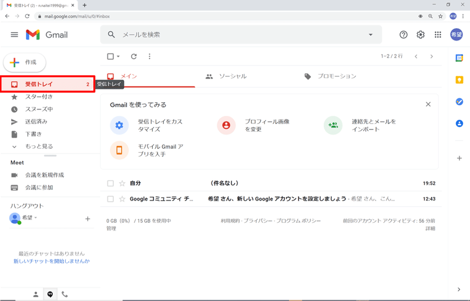470x301 pixels.
Task: Click the 管理 storage link
Action: tap(111, 229)
